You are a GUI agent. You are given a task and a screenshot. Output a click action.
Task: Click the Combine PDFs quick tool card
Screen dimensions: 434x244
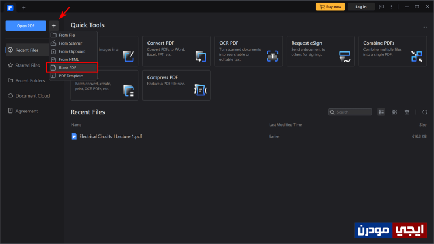[x=393, y=51]
